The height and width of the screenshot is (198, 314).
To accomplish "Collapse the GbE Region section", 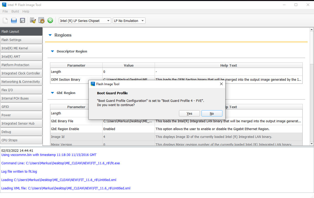I will pos(52,93).
